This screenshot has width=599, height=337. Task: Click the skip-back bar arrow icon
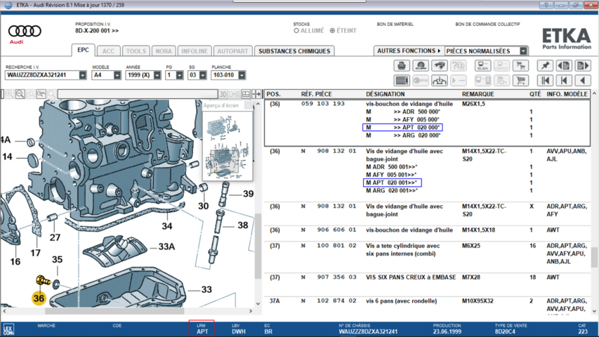tap(564, 81)
